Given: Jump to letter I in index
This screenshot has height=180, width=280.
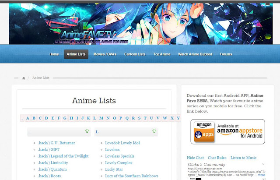Looking at the screenshot, I should pyautogui.click(x=77, y=118).
